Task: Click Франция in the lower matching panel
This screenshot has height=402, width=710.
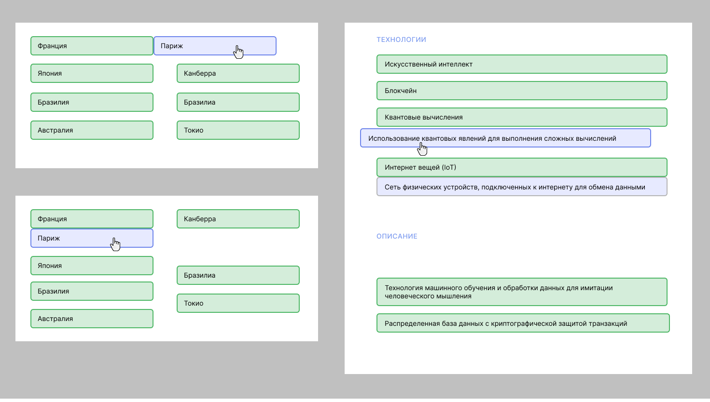Action: coord(92,219)
